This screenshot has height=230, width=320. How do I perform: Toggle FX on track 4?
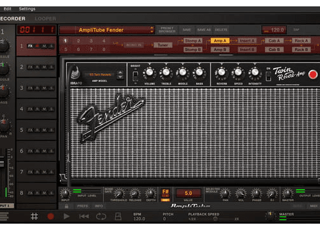coord(30,109)
